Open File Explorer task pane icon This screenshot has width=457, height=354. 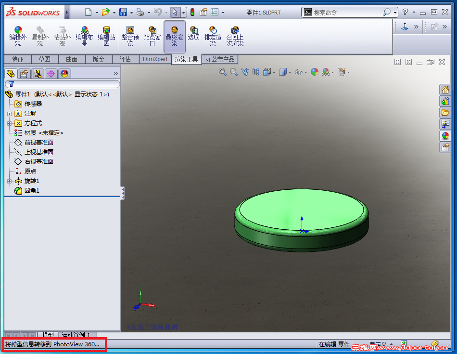445,112
